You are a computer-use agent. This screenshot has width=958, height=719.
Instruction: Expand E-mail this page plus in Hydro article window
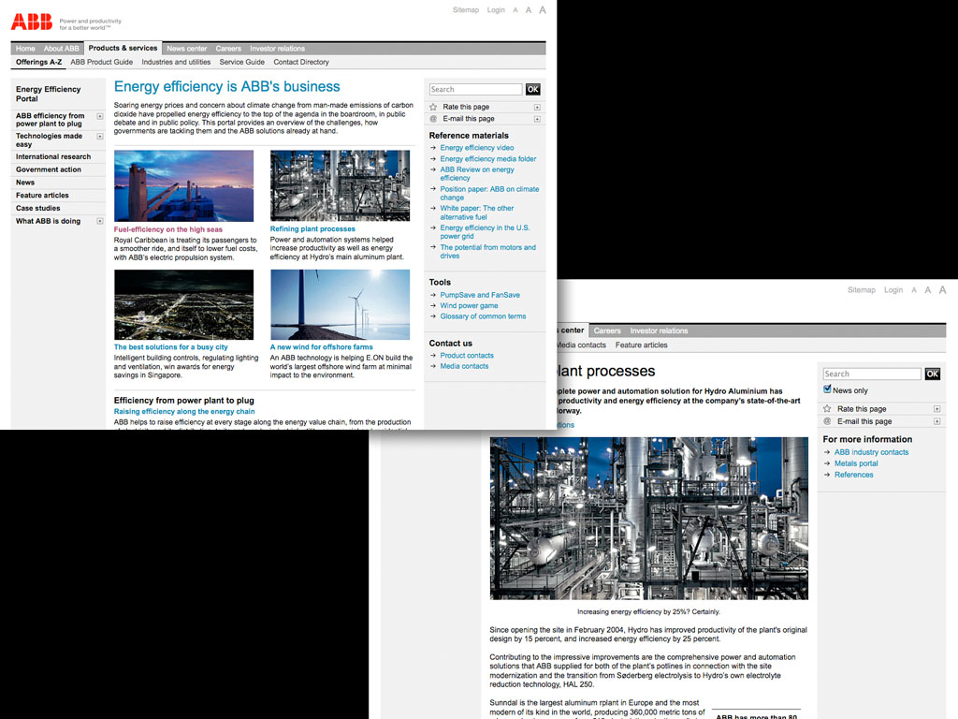[x=936, y=422]
